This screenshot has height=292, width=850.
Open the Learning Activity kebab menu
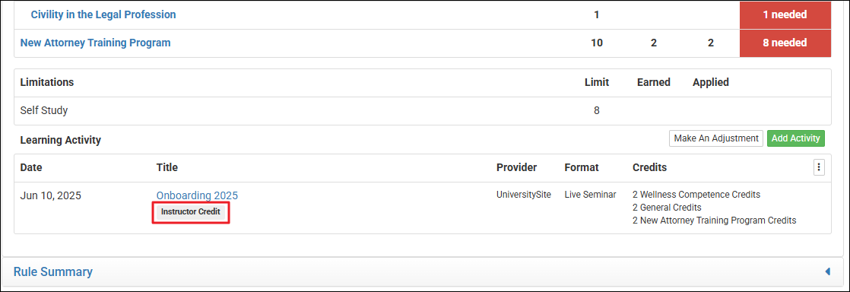coord(819,168)
